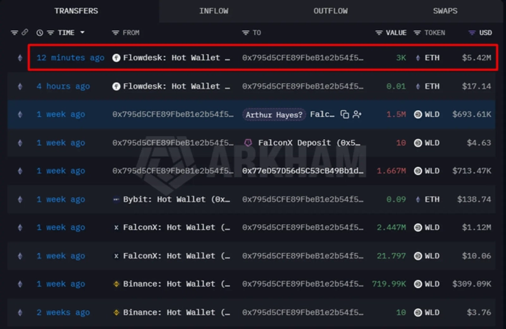Click sender 0x795d5CFE89 in $693.61K row
The width and height of the screenshot is (506, 329).
[173, 115]
